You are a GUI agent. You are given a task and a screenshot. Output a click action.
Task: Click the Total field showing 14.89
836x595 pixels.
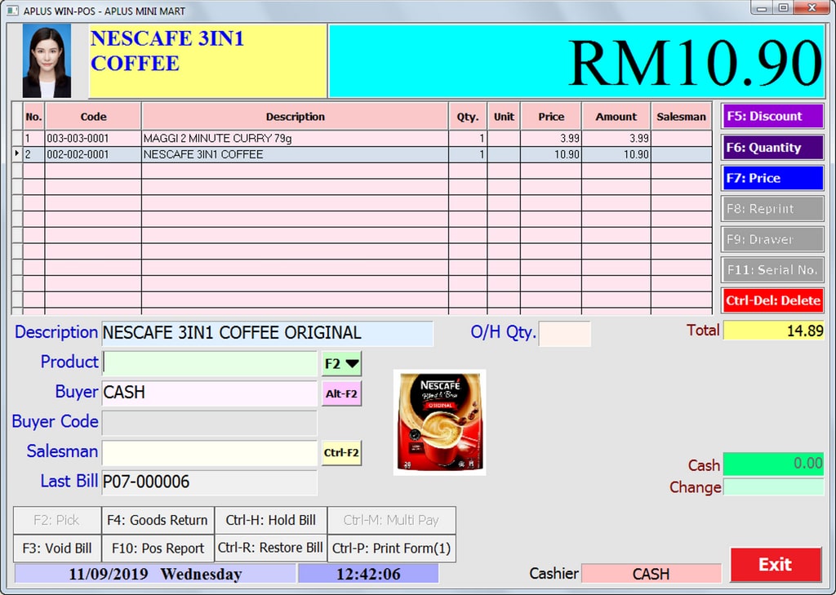click(x=773, y=331)
